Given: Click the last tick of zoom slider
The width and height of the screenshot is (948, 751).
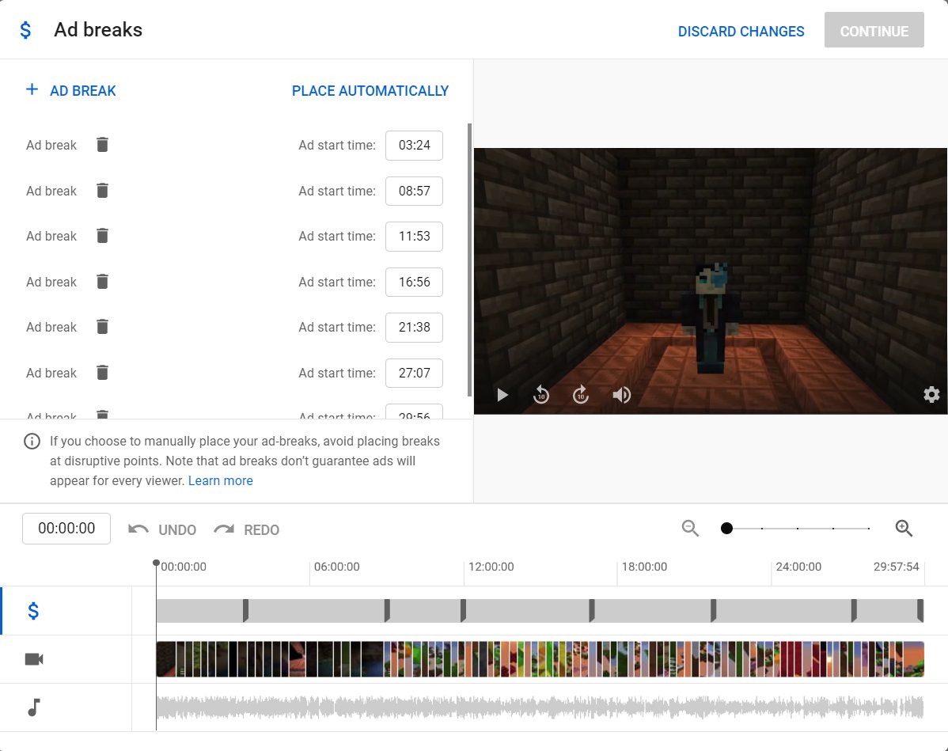Looking at the screenshot, I should [869, 529].
